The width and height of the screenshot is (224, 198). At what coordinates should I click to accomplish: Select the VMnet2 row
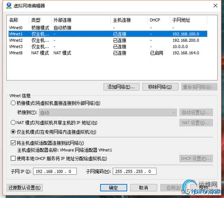[108, 40]
